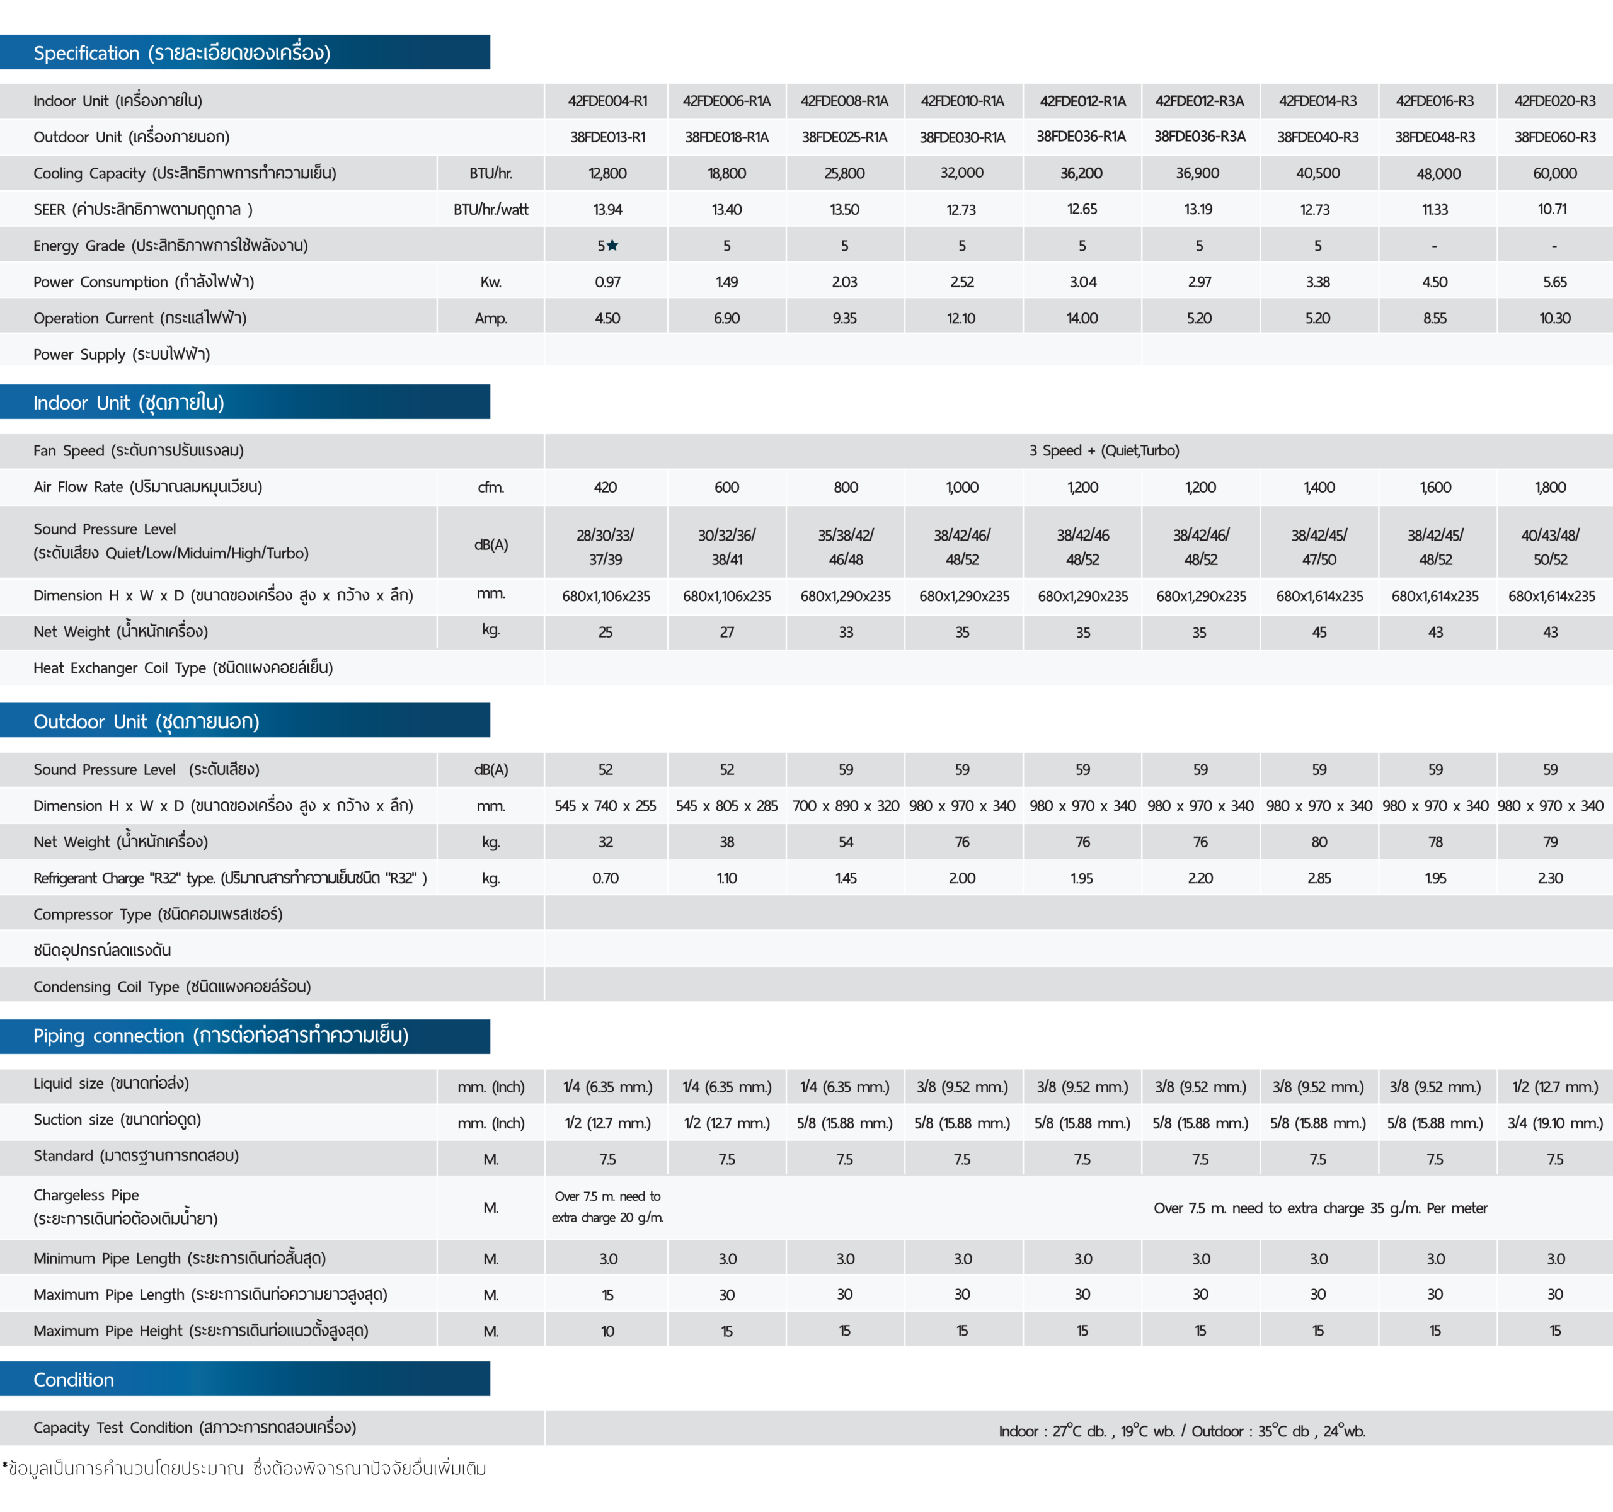Click the outdoor dimension 545 x 740 x 255
Screen dimensions: 1613x1512
point(606,806)
